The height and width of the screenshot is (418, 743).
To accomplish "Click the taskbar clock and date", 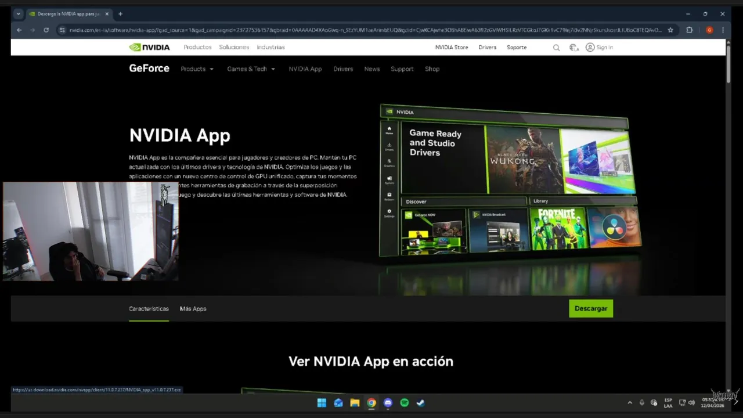I will pos(712,403).
